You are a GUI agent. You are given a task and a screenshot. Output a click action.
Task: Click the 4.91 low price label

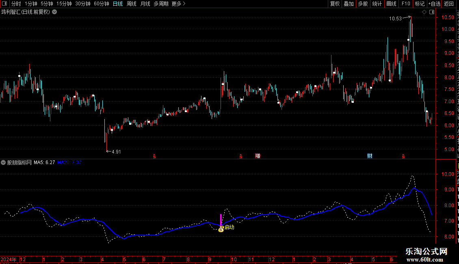click(x=116, y=152)
